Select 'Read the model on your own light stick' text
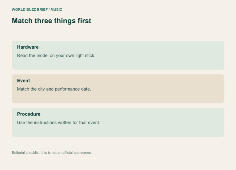 click(56, 55)
